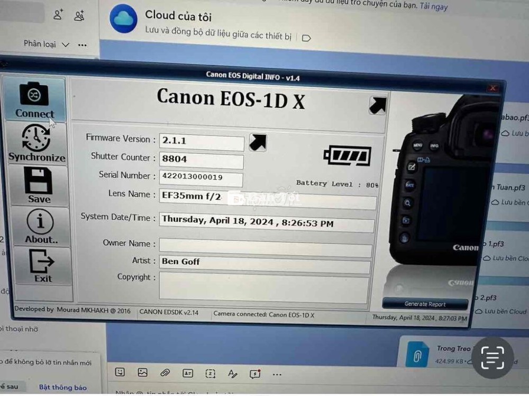Click the quick message lightning icon
529x396 pixels.
[255, 374]
